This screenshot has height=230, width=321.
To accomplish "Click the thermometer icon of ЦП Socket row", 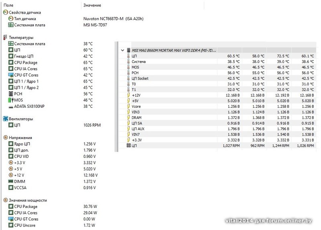I will (128, 78).
